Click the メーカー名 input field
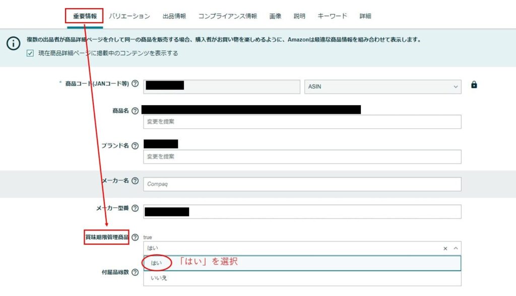This screenshot has width=516, height=296. pos(302,184)
